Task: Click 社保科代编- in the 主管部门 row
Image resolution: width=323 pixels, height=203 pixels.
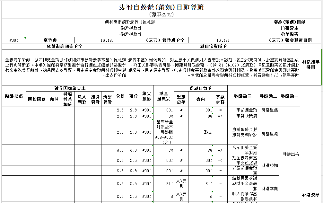Action: coord(130,28)
